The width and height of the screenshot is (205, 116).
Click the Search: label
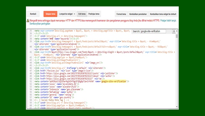point(136,31)
